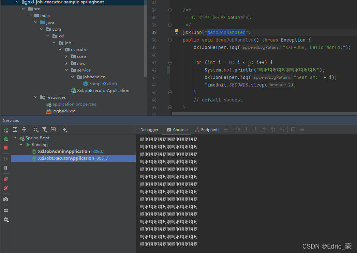Click Open in New Tab icon

click(53, 130)
